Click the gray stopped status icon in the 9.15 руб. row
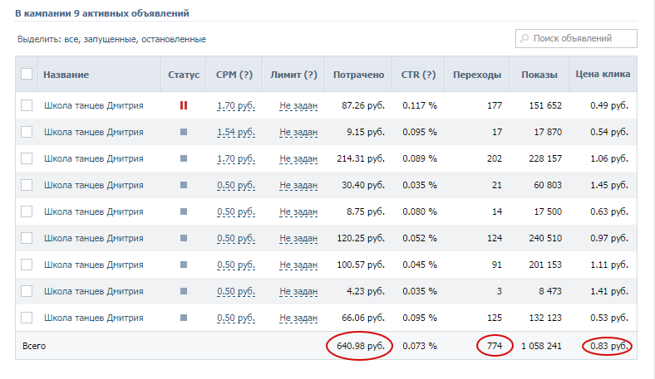Screen dimensions: 655x379 click(x=184, y=132)
